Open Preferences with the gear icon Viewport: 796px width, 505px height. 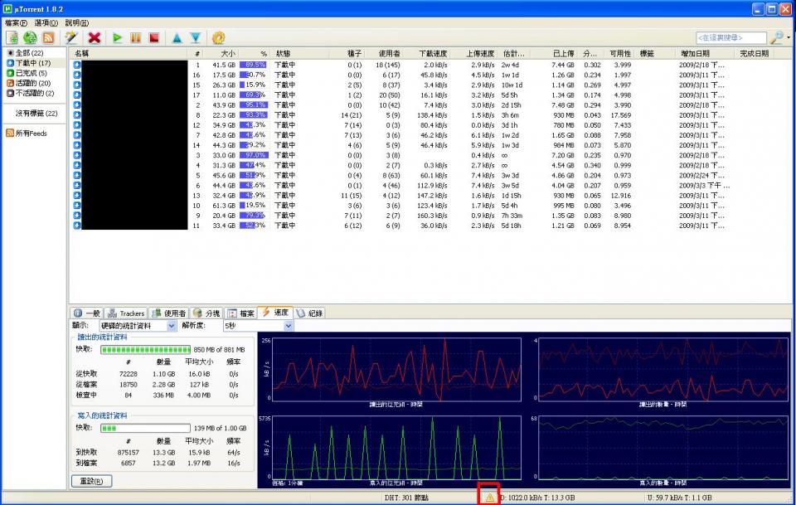click(x=218, y=37)
